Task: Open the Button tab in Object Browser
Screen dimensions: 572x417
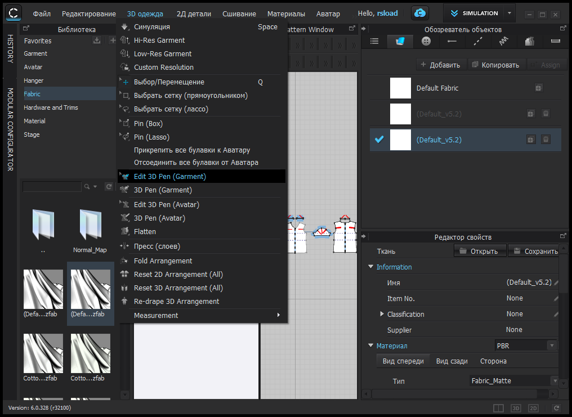Action: point(426,41)
